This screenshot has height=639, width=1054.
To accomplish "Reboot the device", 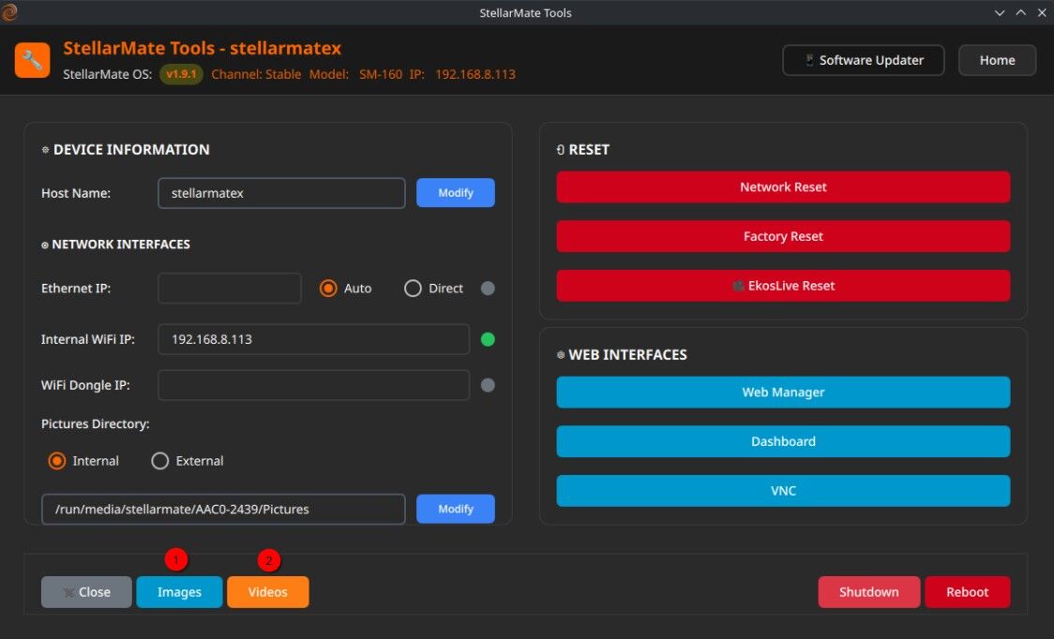I will 968,592.
